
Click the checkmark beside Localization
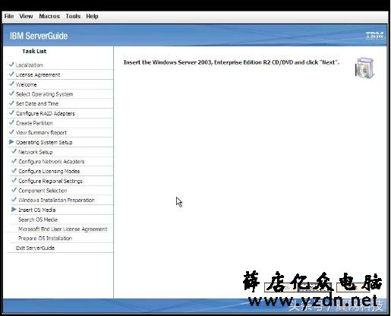tap(11, 65)
